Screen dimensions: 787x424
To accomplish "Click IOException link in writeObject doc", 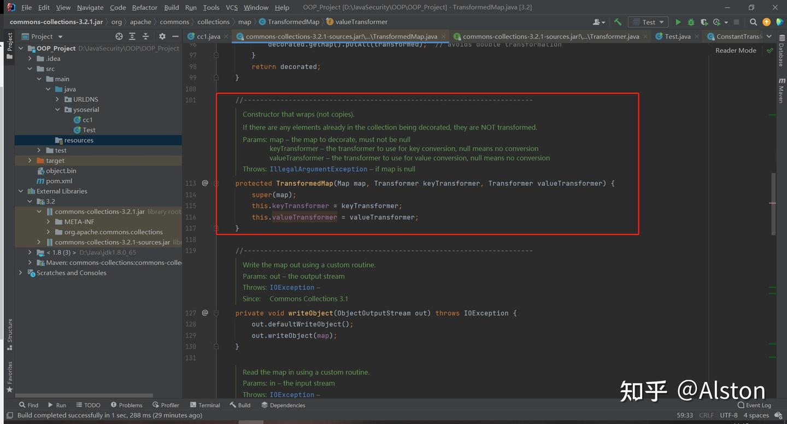I will [x=292, y=287].
